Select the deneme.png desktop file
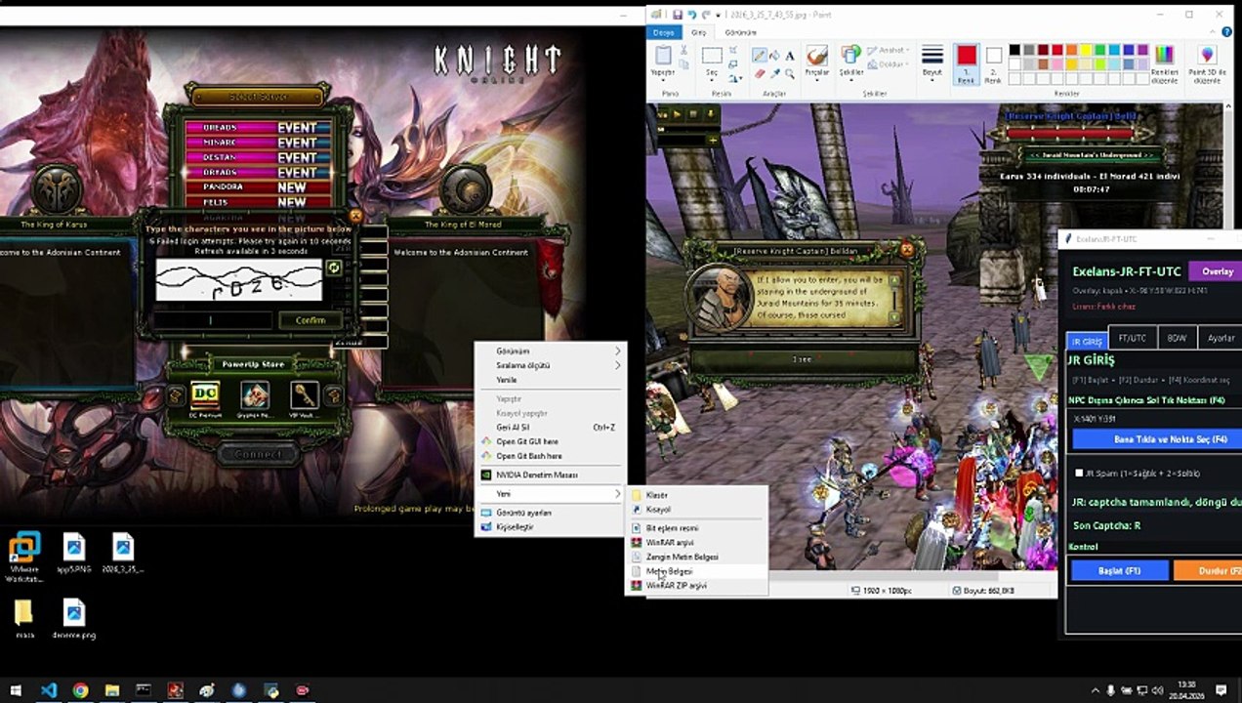 pyautogui.click(x=74, y=620)
